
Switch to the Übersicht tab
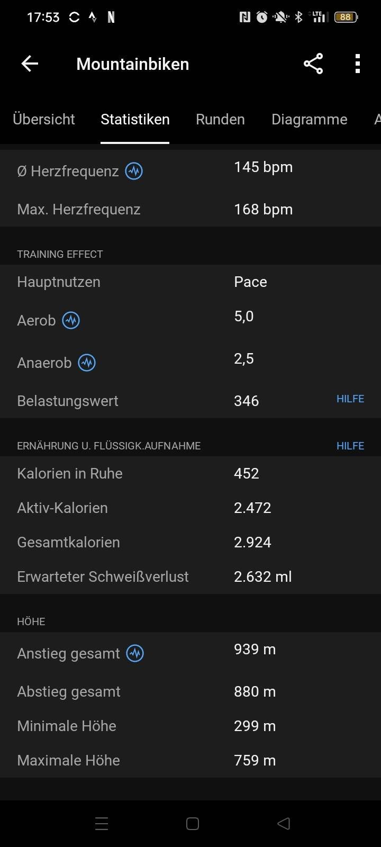pyautogui.click(x=44, y=119)
